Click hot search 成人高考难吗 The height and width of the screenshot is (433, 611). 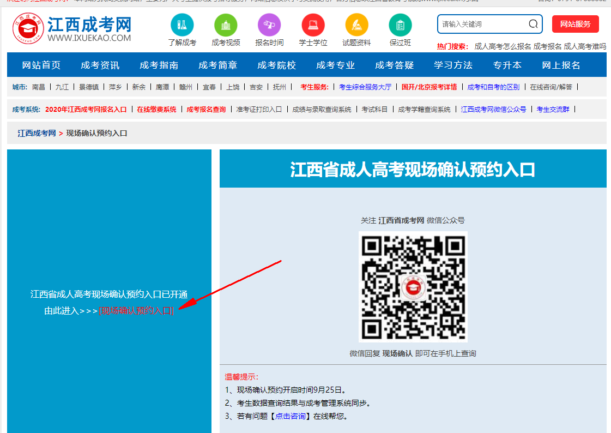585,46
